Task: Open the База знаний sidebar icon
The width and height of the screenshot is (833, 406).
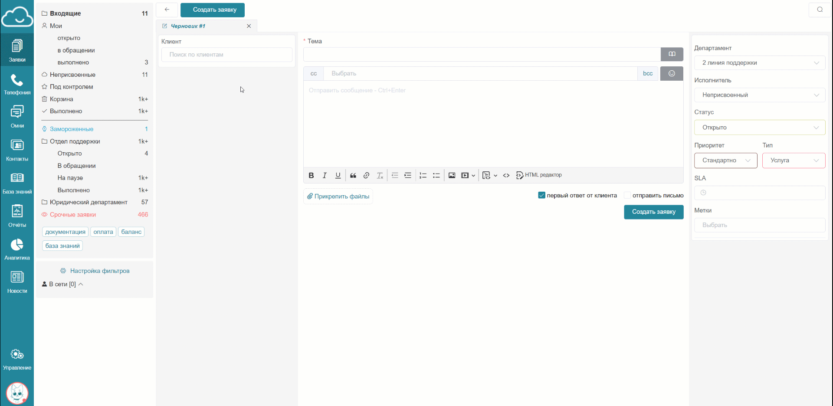Action: pyautogui.click(x=17, y=183)
